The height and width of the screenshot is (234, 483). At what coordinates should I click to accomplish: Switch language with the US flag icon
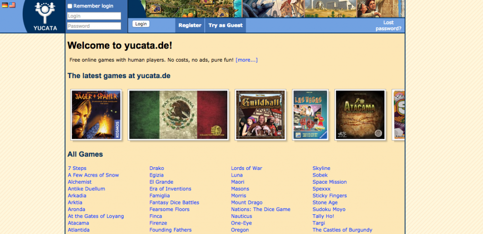(12, 5)
